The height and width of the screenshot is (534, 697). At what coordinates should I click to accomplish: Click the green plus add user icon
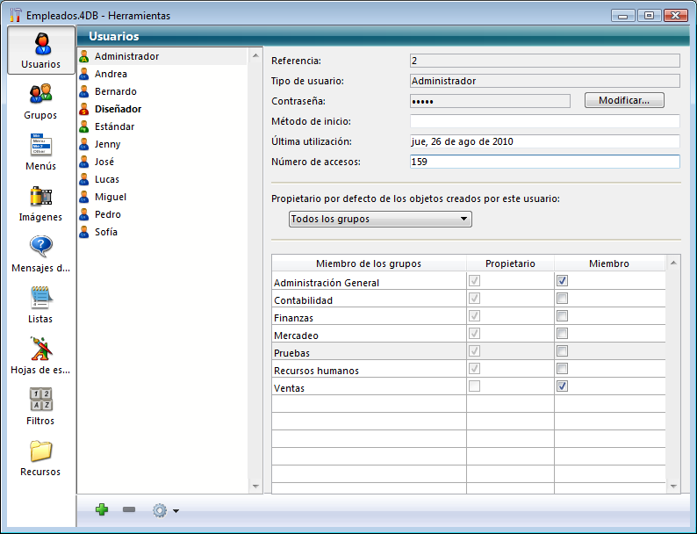tap(102, 510)
